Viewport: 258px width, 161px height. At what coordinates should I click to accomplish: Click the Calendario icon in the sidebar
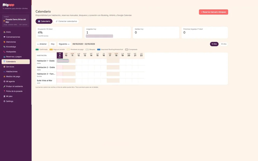(5, 62)
